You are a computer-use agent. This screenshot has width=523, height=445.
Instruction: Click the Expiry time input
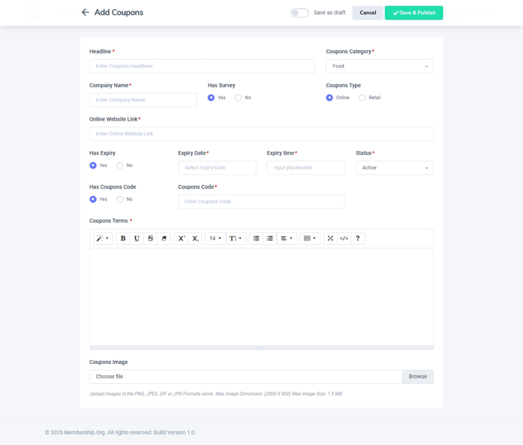306,168
